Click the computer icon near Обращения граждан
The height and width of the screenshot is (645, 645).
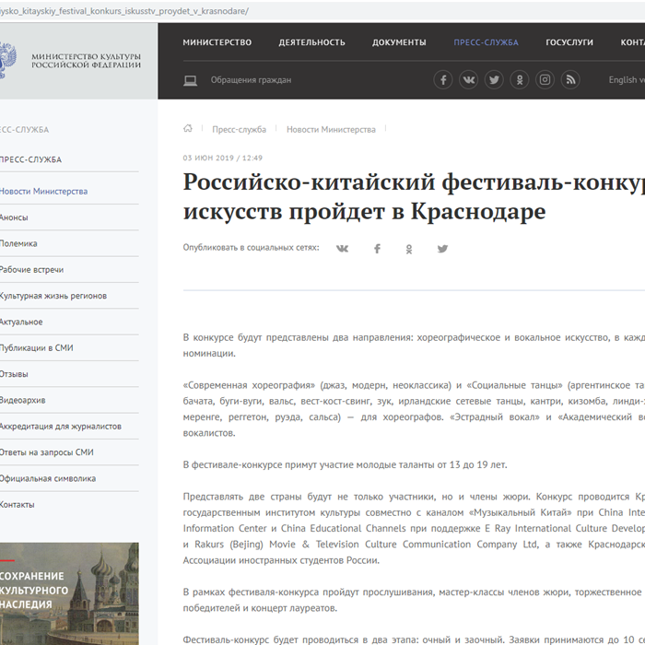click(x=190, y=80)
